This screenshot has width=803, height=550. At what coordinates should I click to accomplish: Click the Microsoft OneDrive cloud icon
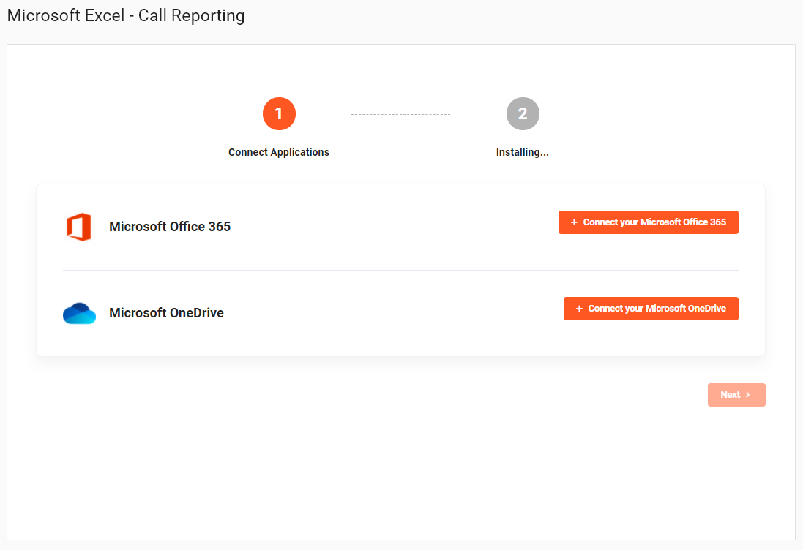pyautogui.click(x=79, y=313)
